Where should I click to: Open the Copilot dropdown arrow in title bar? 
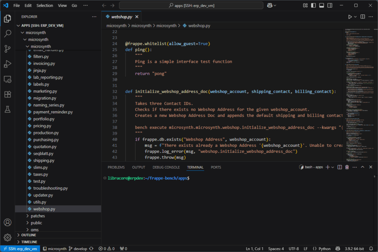point(275,5)
